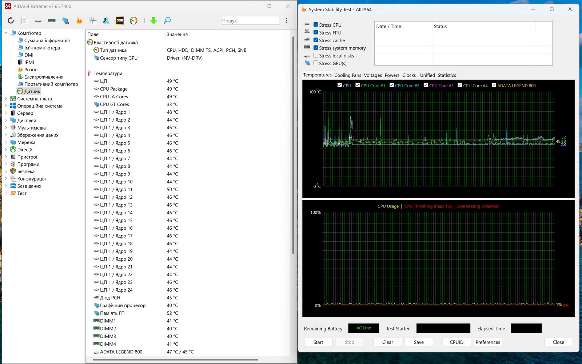Click the user silhouette toolbar icon
Image resolution: width=582 pixels, height=364 pixels.
tap(106, 21)
